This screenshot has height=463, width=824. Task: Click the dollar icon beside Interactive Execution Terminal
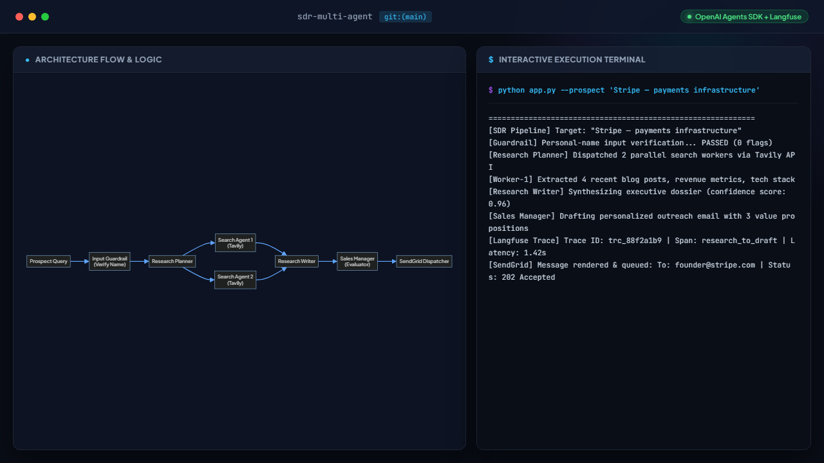[x=491, y=60]
